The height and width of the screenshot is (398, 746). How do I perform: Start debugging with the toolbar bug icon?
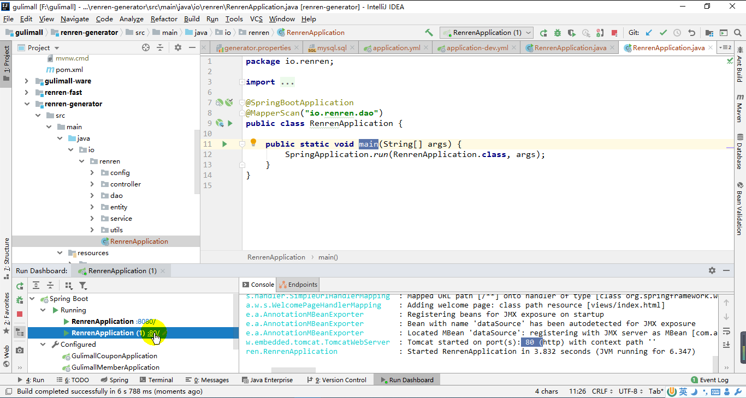558,33
